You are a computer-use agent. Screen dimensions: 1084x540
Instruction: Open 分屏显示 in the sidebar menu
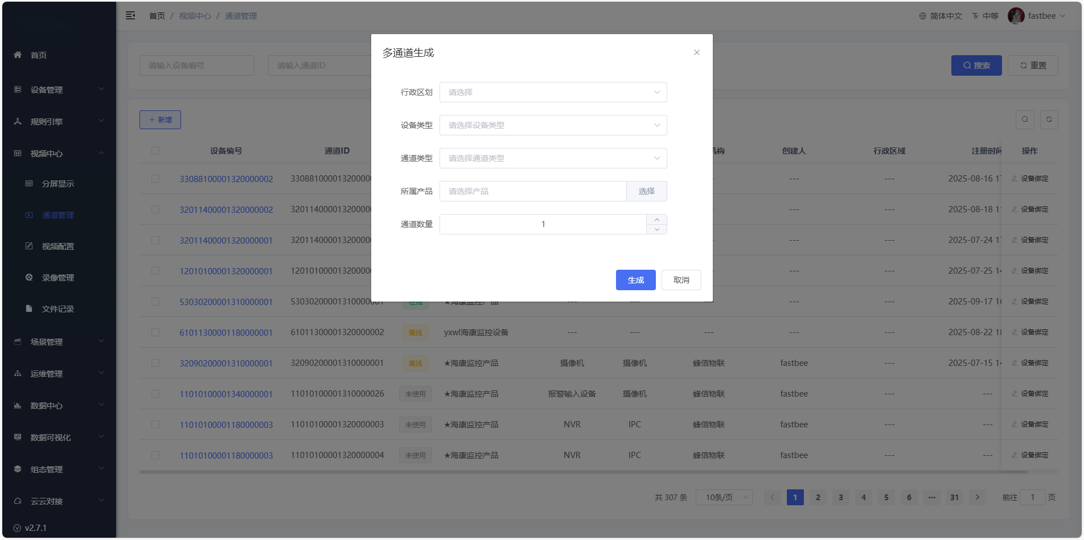58,184
